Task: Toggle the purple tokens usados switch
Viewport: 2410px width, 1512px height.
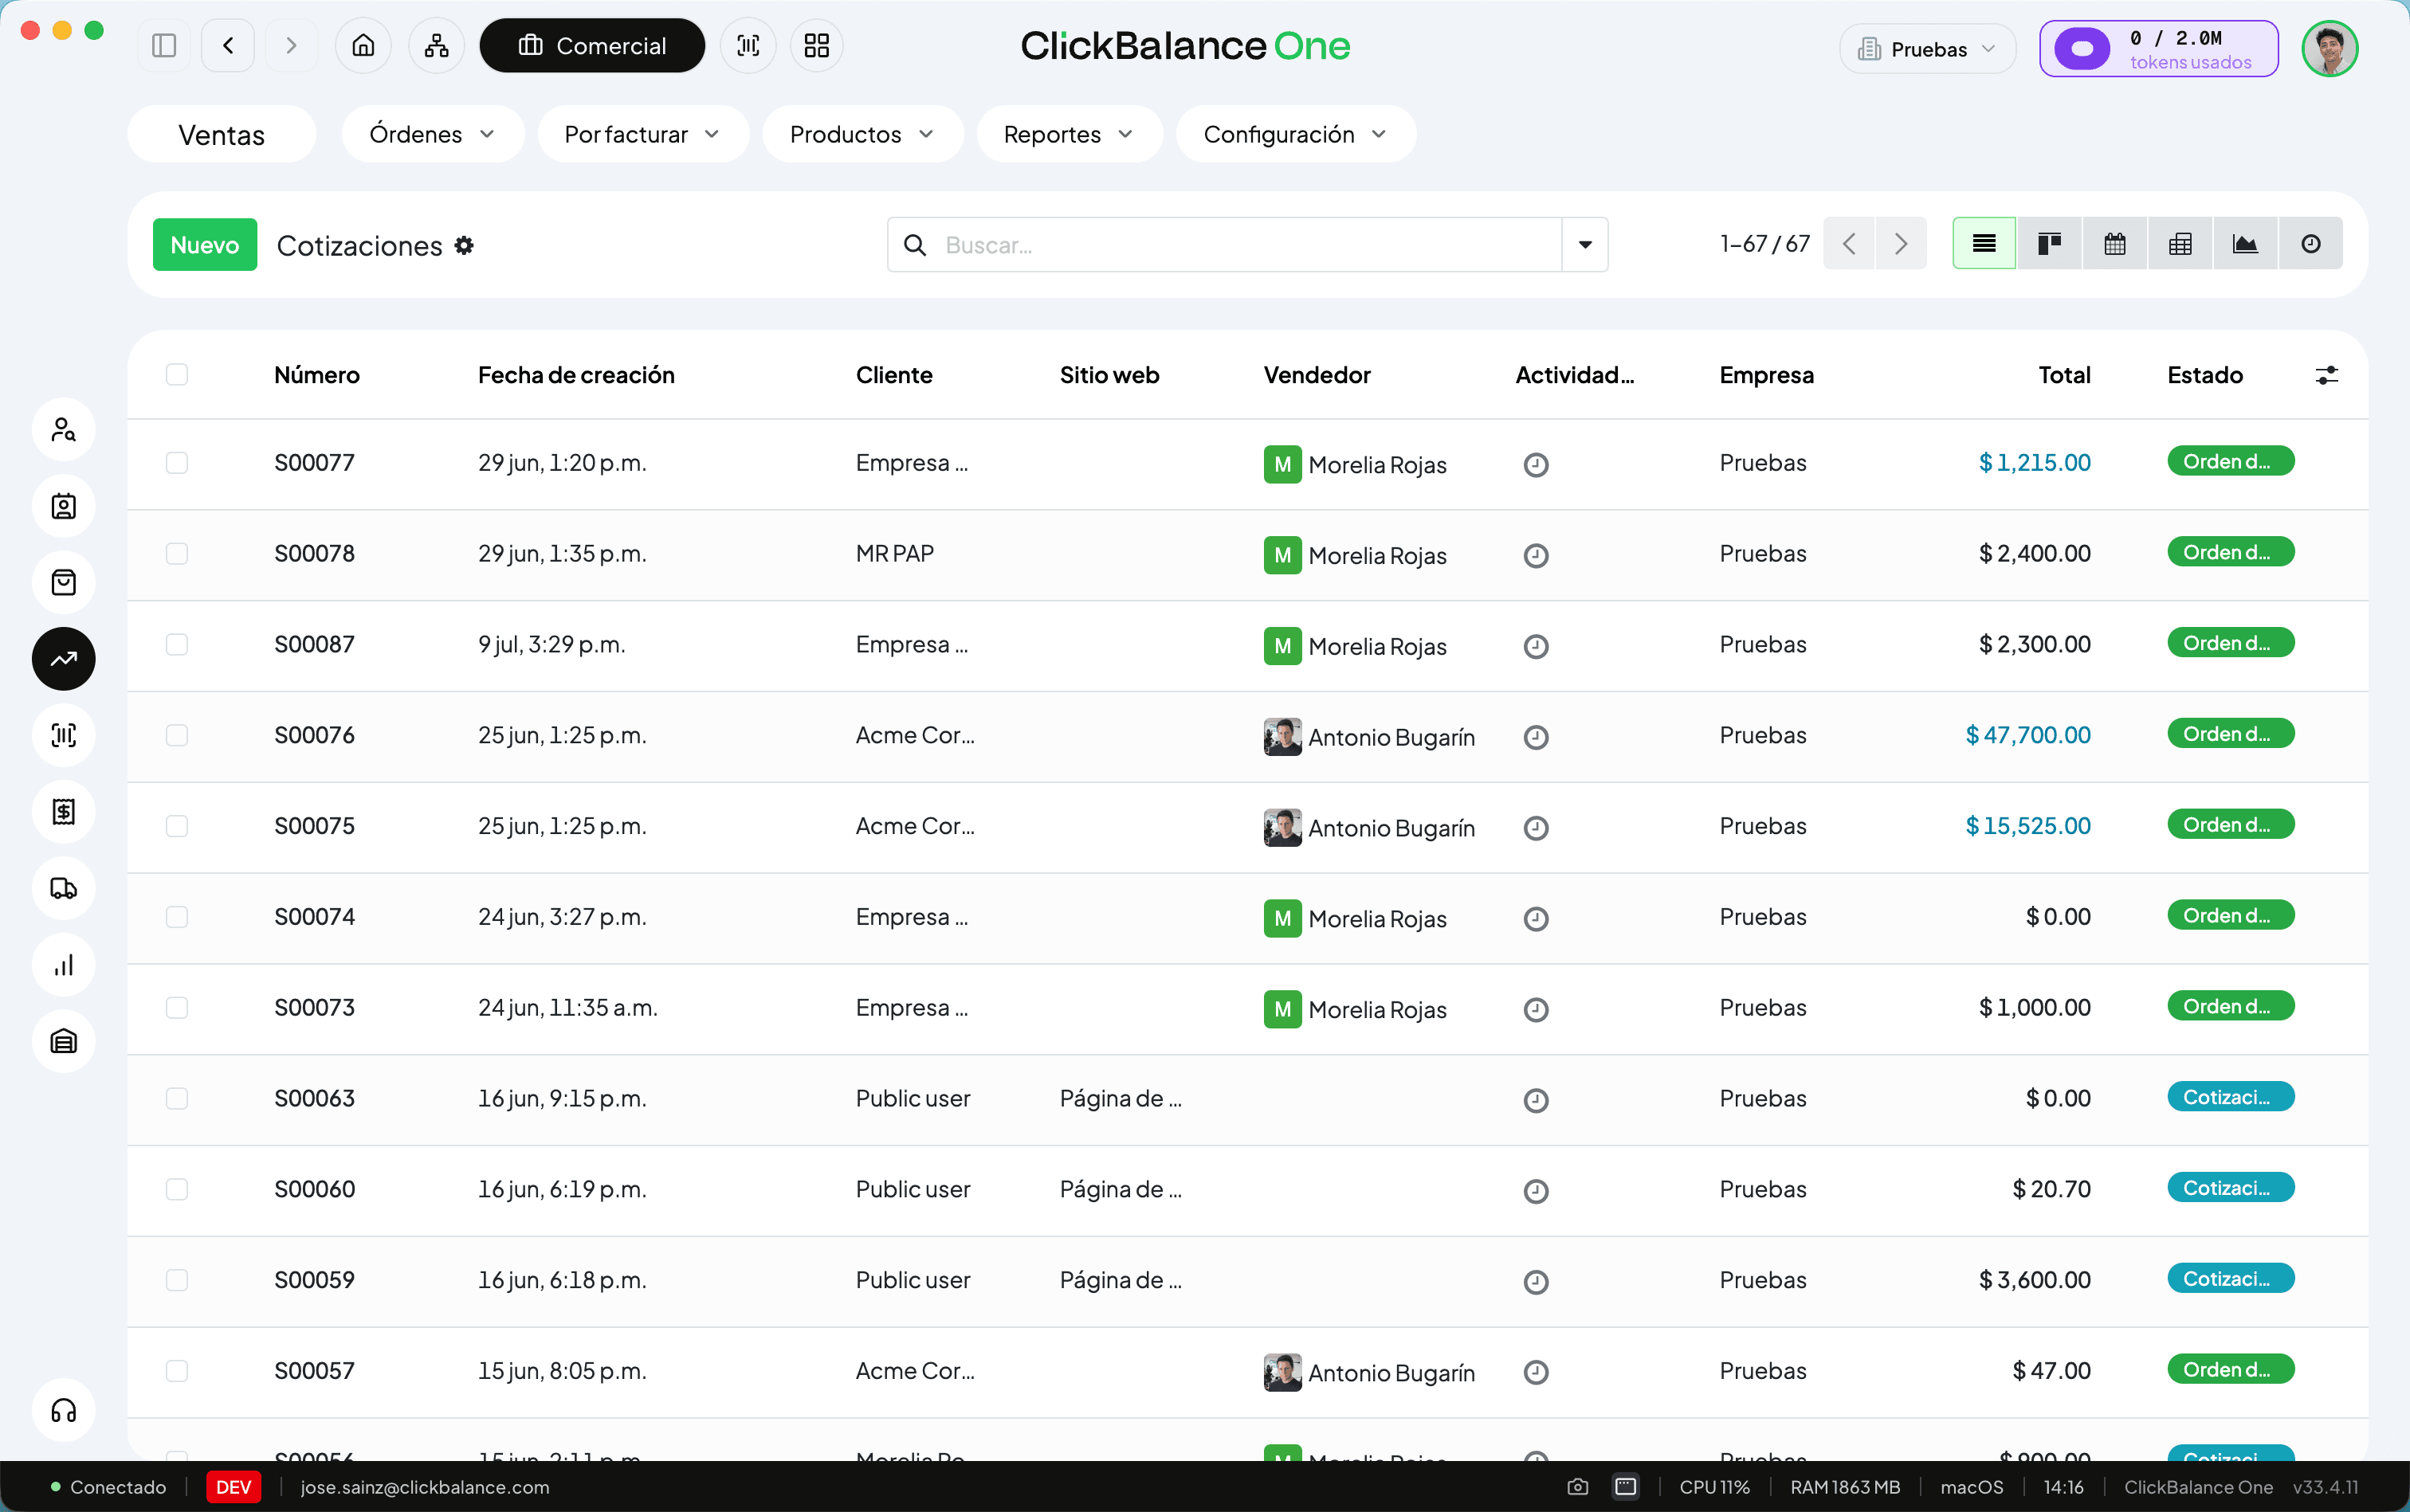Action: point(2082,48)
